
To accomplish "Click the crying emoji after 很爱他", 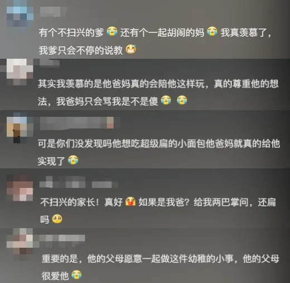I will click(x=76, y=275).
